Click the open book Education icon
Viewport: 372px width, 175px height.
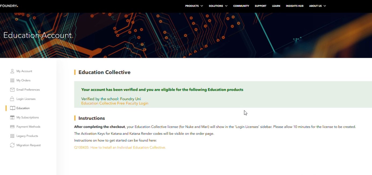pos(12,108)
